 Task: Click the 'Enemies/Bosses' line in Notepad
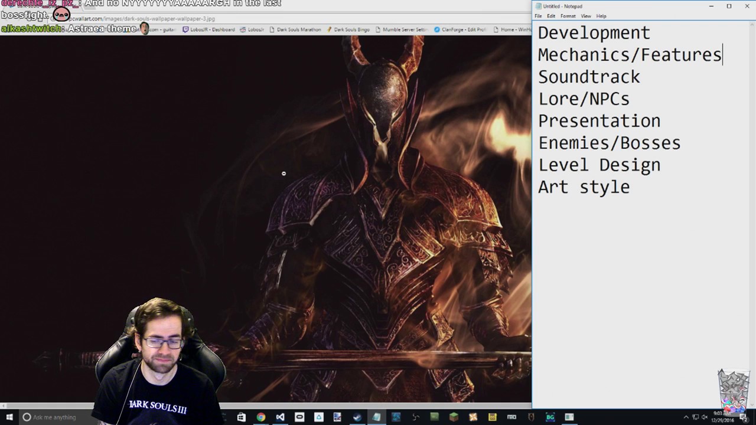609,143
